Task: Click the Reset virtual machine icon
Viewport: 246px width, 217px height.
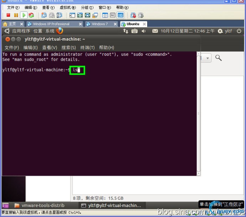Action: (31, 15)
